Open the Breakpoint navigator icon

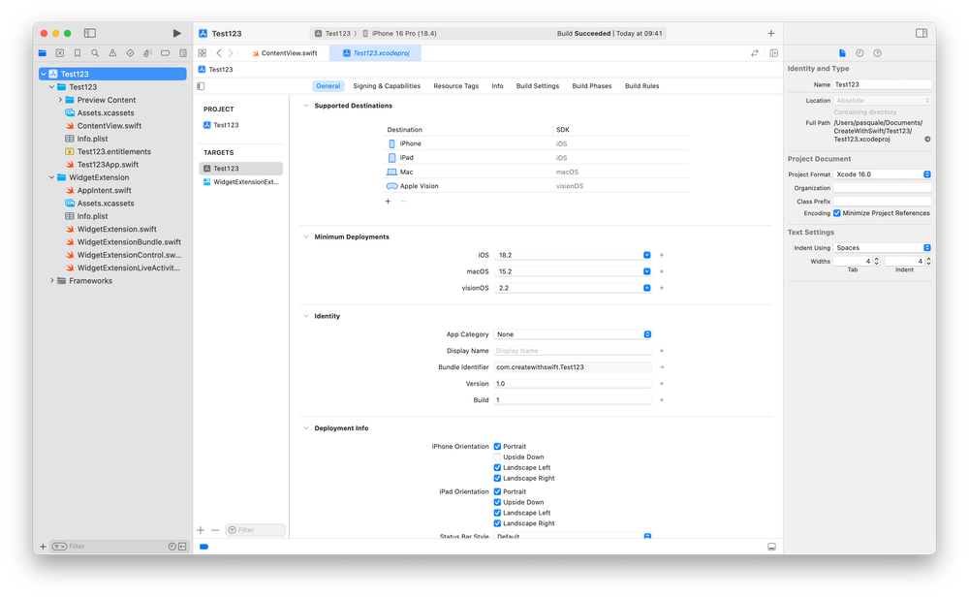[x=166, y=52]
